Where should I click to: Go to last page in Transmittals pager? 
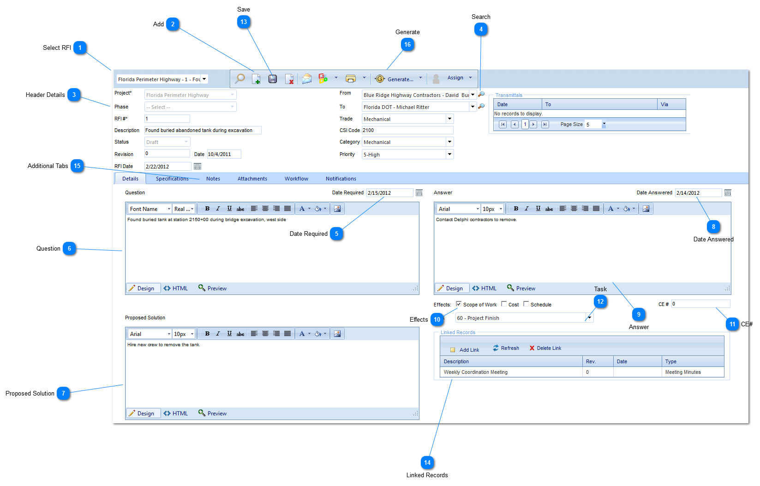coord(545,124)
